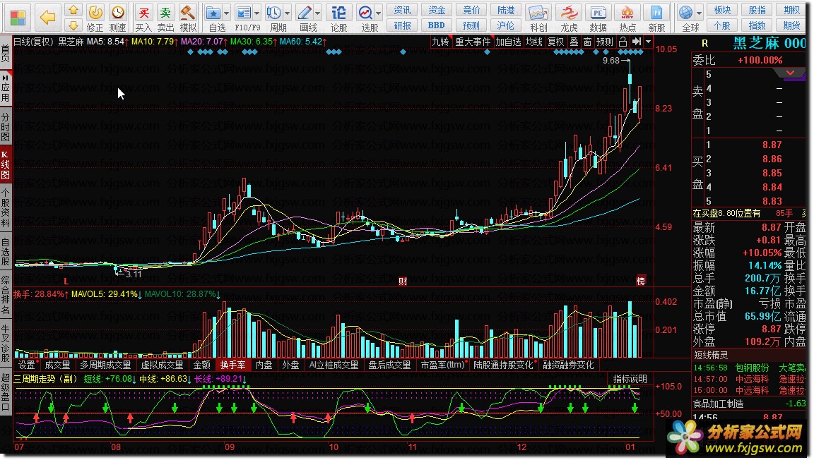This screenshot has width=814, height=460.
Task: Switch to the 市盈率(ttm) indicator tab
Action: (442, 365)
